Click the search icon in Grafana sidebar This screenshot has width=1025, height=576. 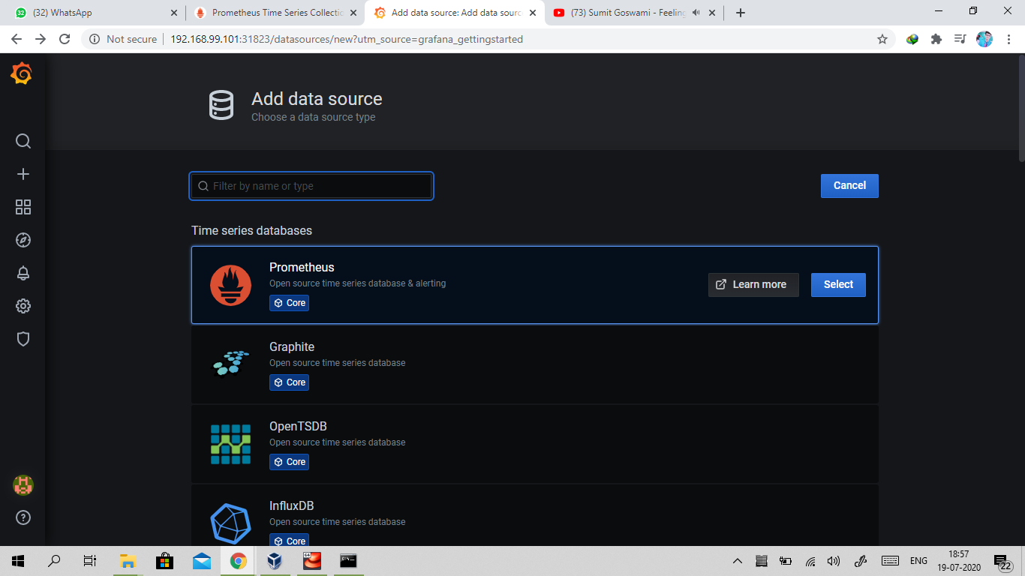coord(23,141)
